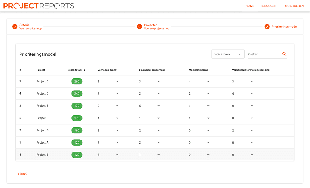Click the 240 score badge
Screen dimensions: 310x188
pyautogui.click(x=77, y=93)
